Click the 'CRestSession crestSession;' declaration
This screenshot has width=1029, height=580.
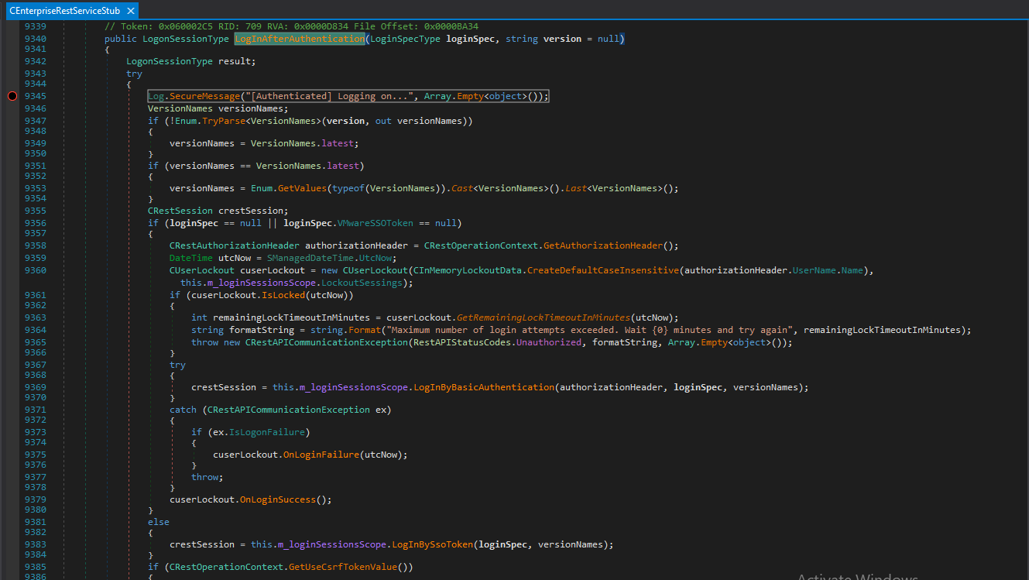[x=218, y=211]
